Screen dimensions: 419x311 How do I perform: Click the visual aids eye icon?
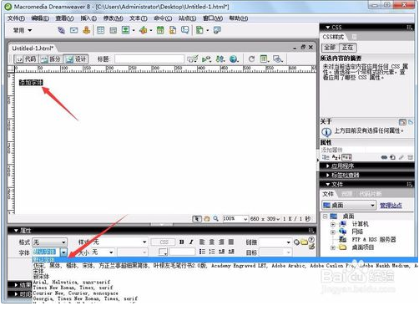click(278, 59)
